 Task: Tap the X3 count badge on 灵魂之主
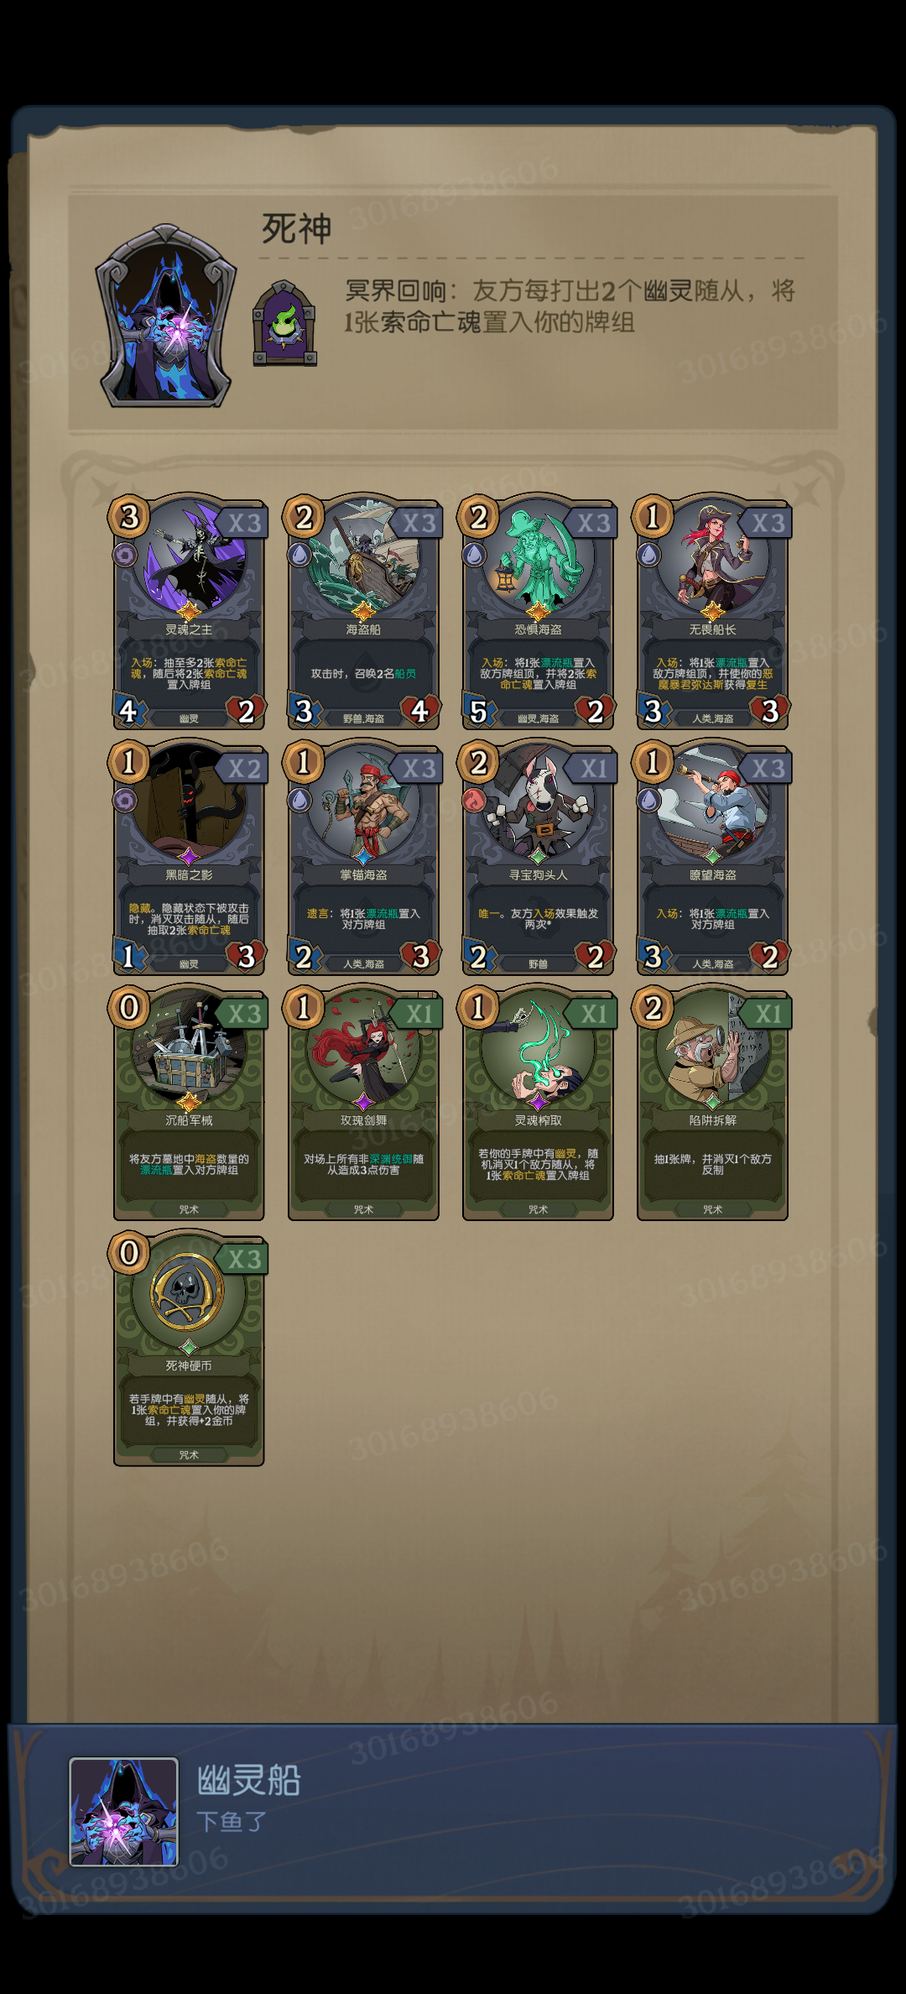click(x=244, y=523)
